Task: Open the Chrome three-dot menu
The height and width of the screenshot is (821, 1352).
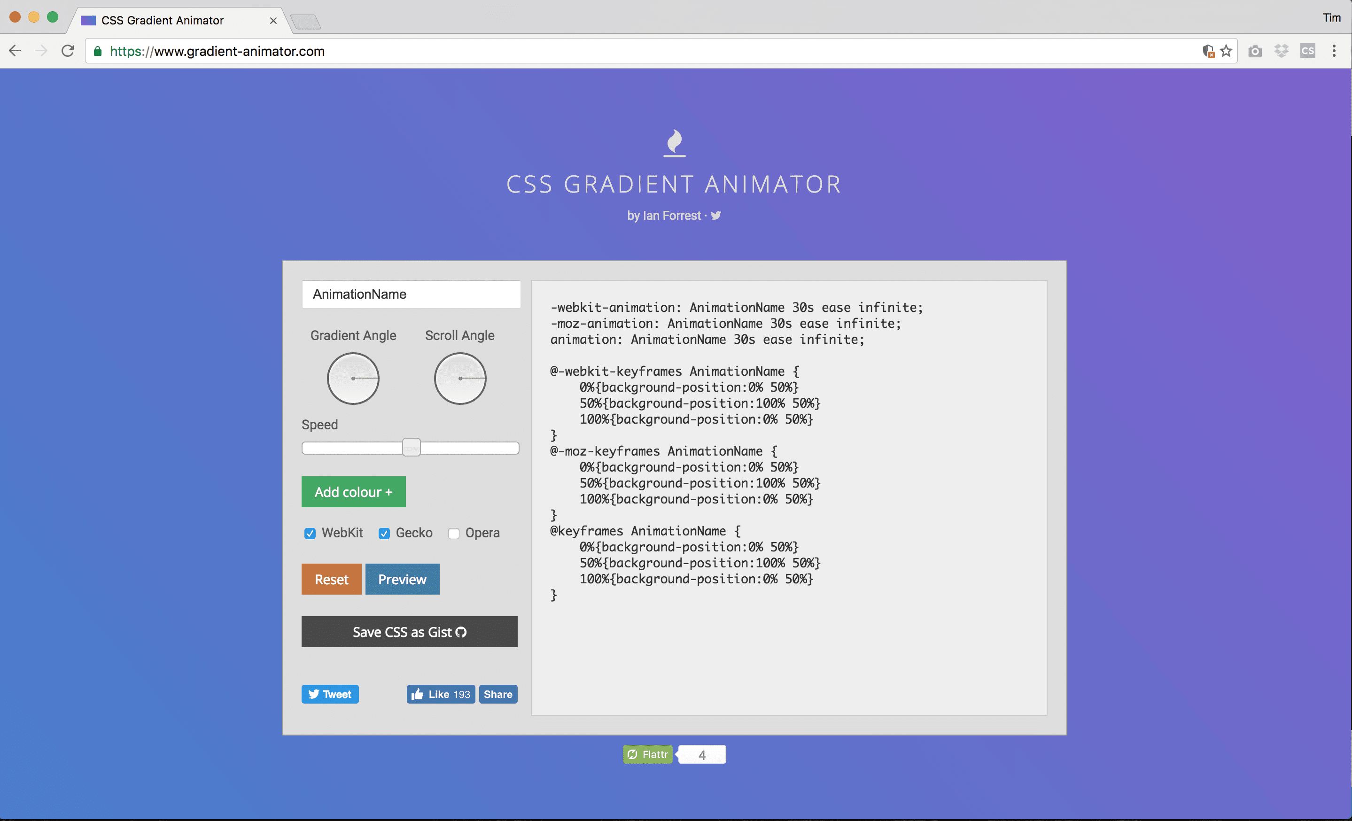Action: tap(1335, 50)
